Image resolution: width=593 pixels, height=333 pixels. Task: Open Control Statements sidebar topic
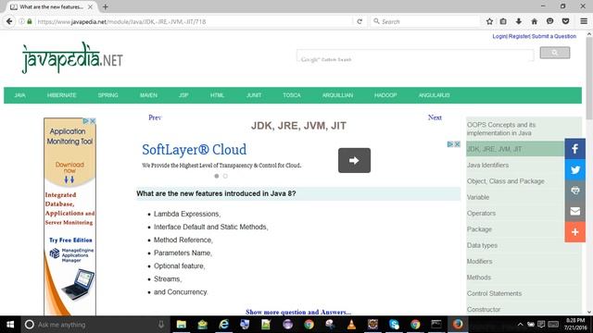point(494,293)
